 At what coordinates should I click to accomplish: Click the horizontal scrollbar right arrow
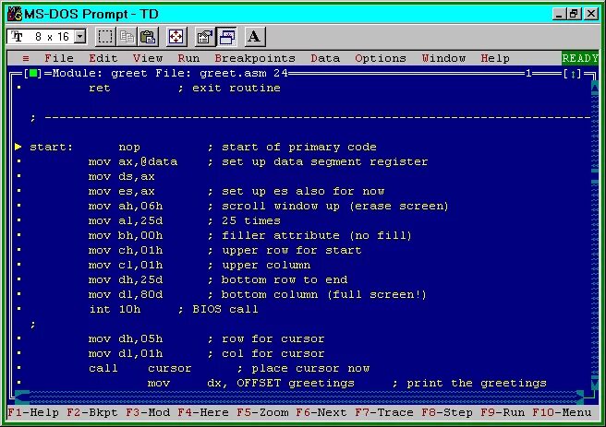[580, 397]
